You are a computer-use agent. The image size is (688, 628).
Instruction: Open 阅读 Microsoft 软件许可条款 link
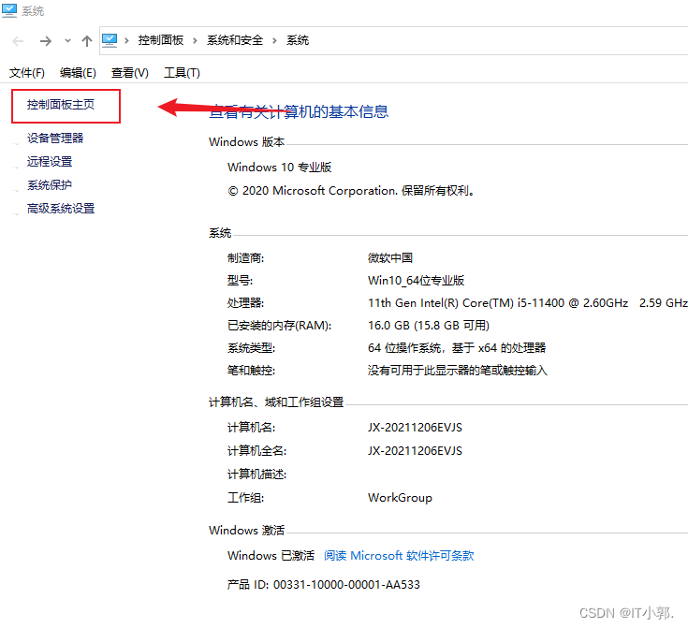pyautogui.click(x=399, y=556)
